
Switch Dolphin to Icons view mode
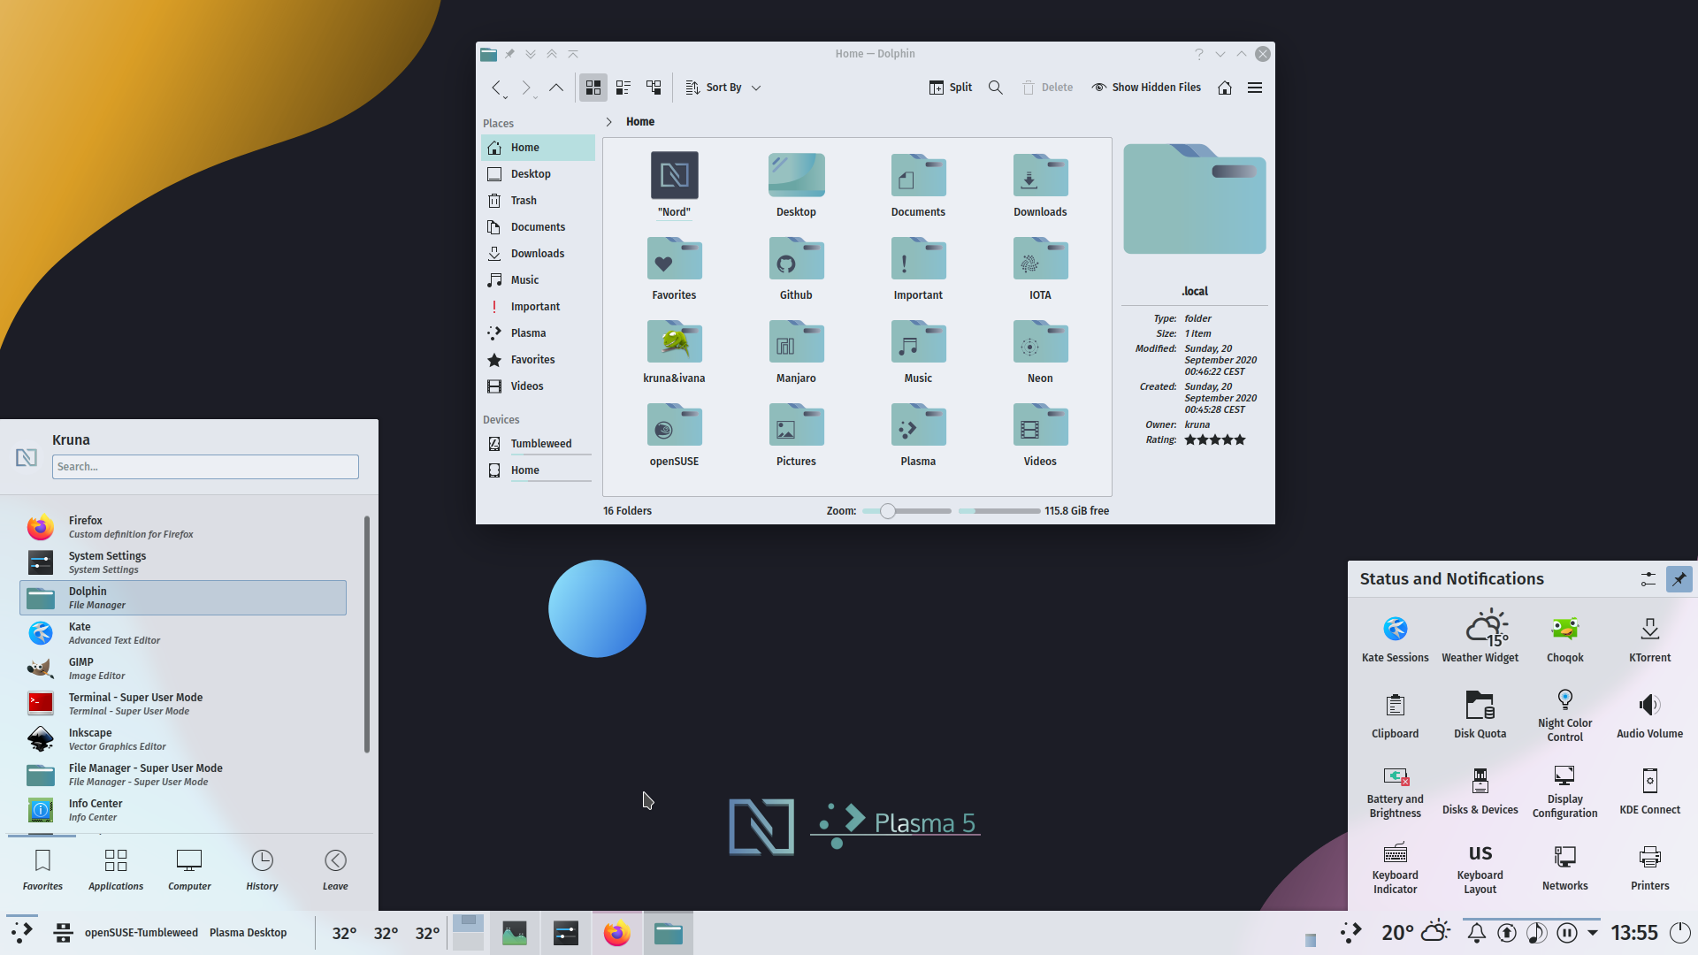593,88
